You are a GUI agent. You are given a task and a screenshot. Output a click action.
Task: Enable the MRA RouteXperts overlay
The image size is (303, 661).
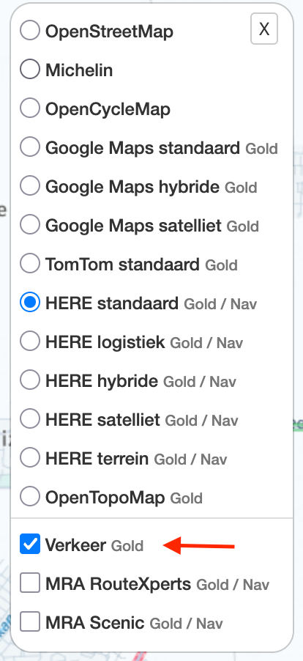click(30, 583)
